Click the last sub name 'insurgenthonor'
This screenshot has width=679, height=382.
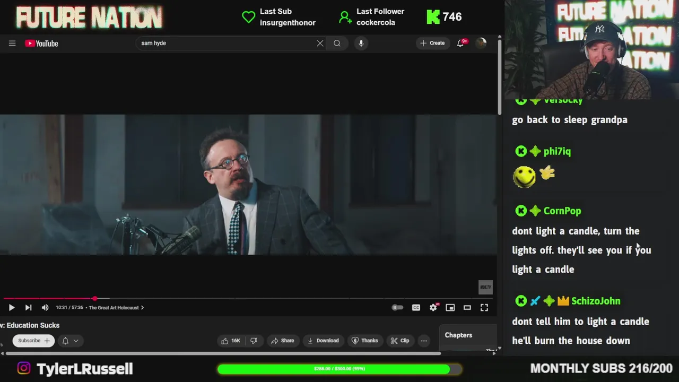coord(288,23)
